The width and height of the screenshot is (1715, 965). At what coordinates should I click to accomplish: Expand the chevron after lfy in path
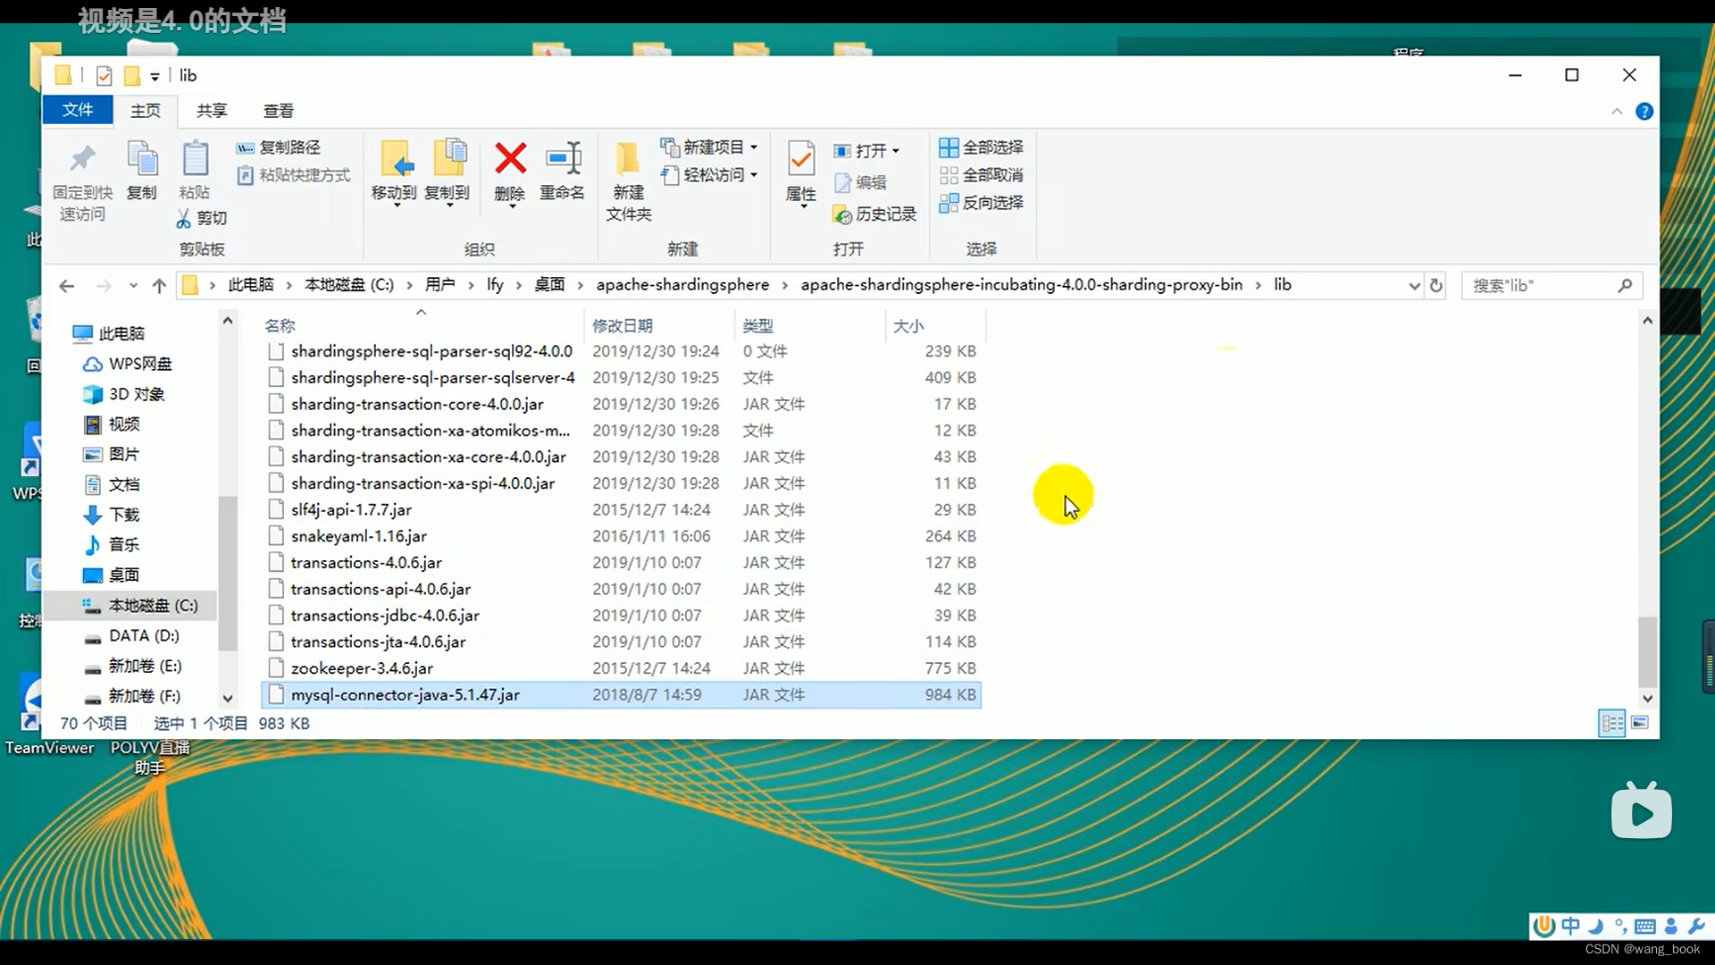(x=519, y=286)
